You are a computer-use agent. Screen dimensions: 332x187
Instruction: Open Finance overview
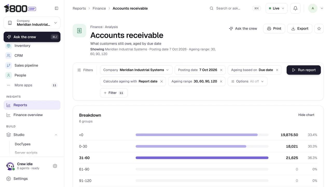pos(32,115)
